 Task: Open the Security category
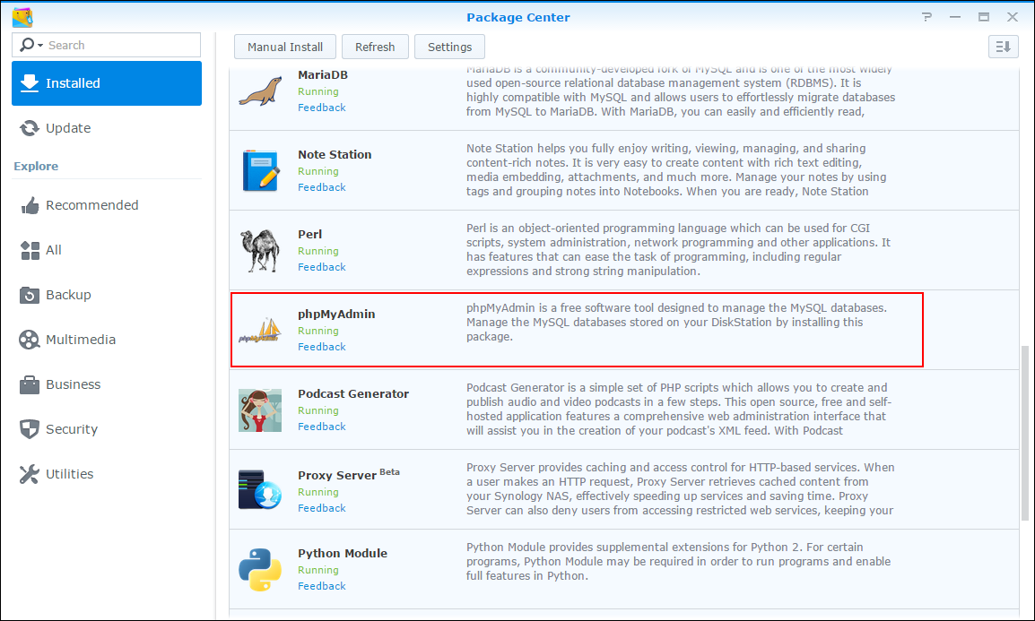[107, 429]
